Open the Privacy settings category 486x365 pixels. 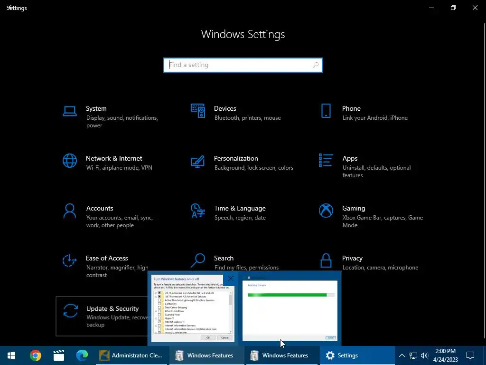click(369, 262)
